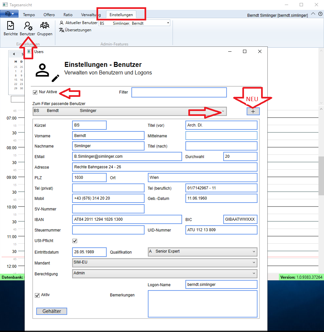This screenshot has width=324, height=332.
Task: Uncheck the USt-Pflicht checkbox
Action: point(75,241)
